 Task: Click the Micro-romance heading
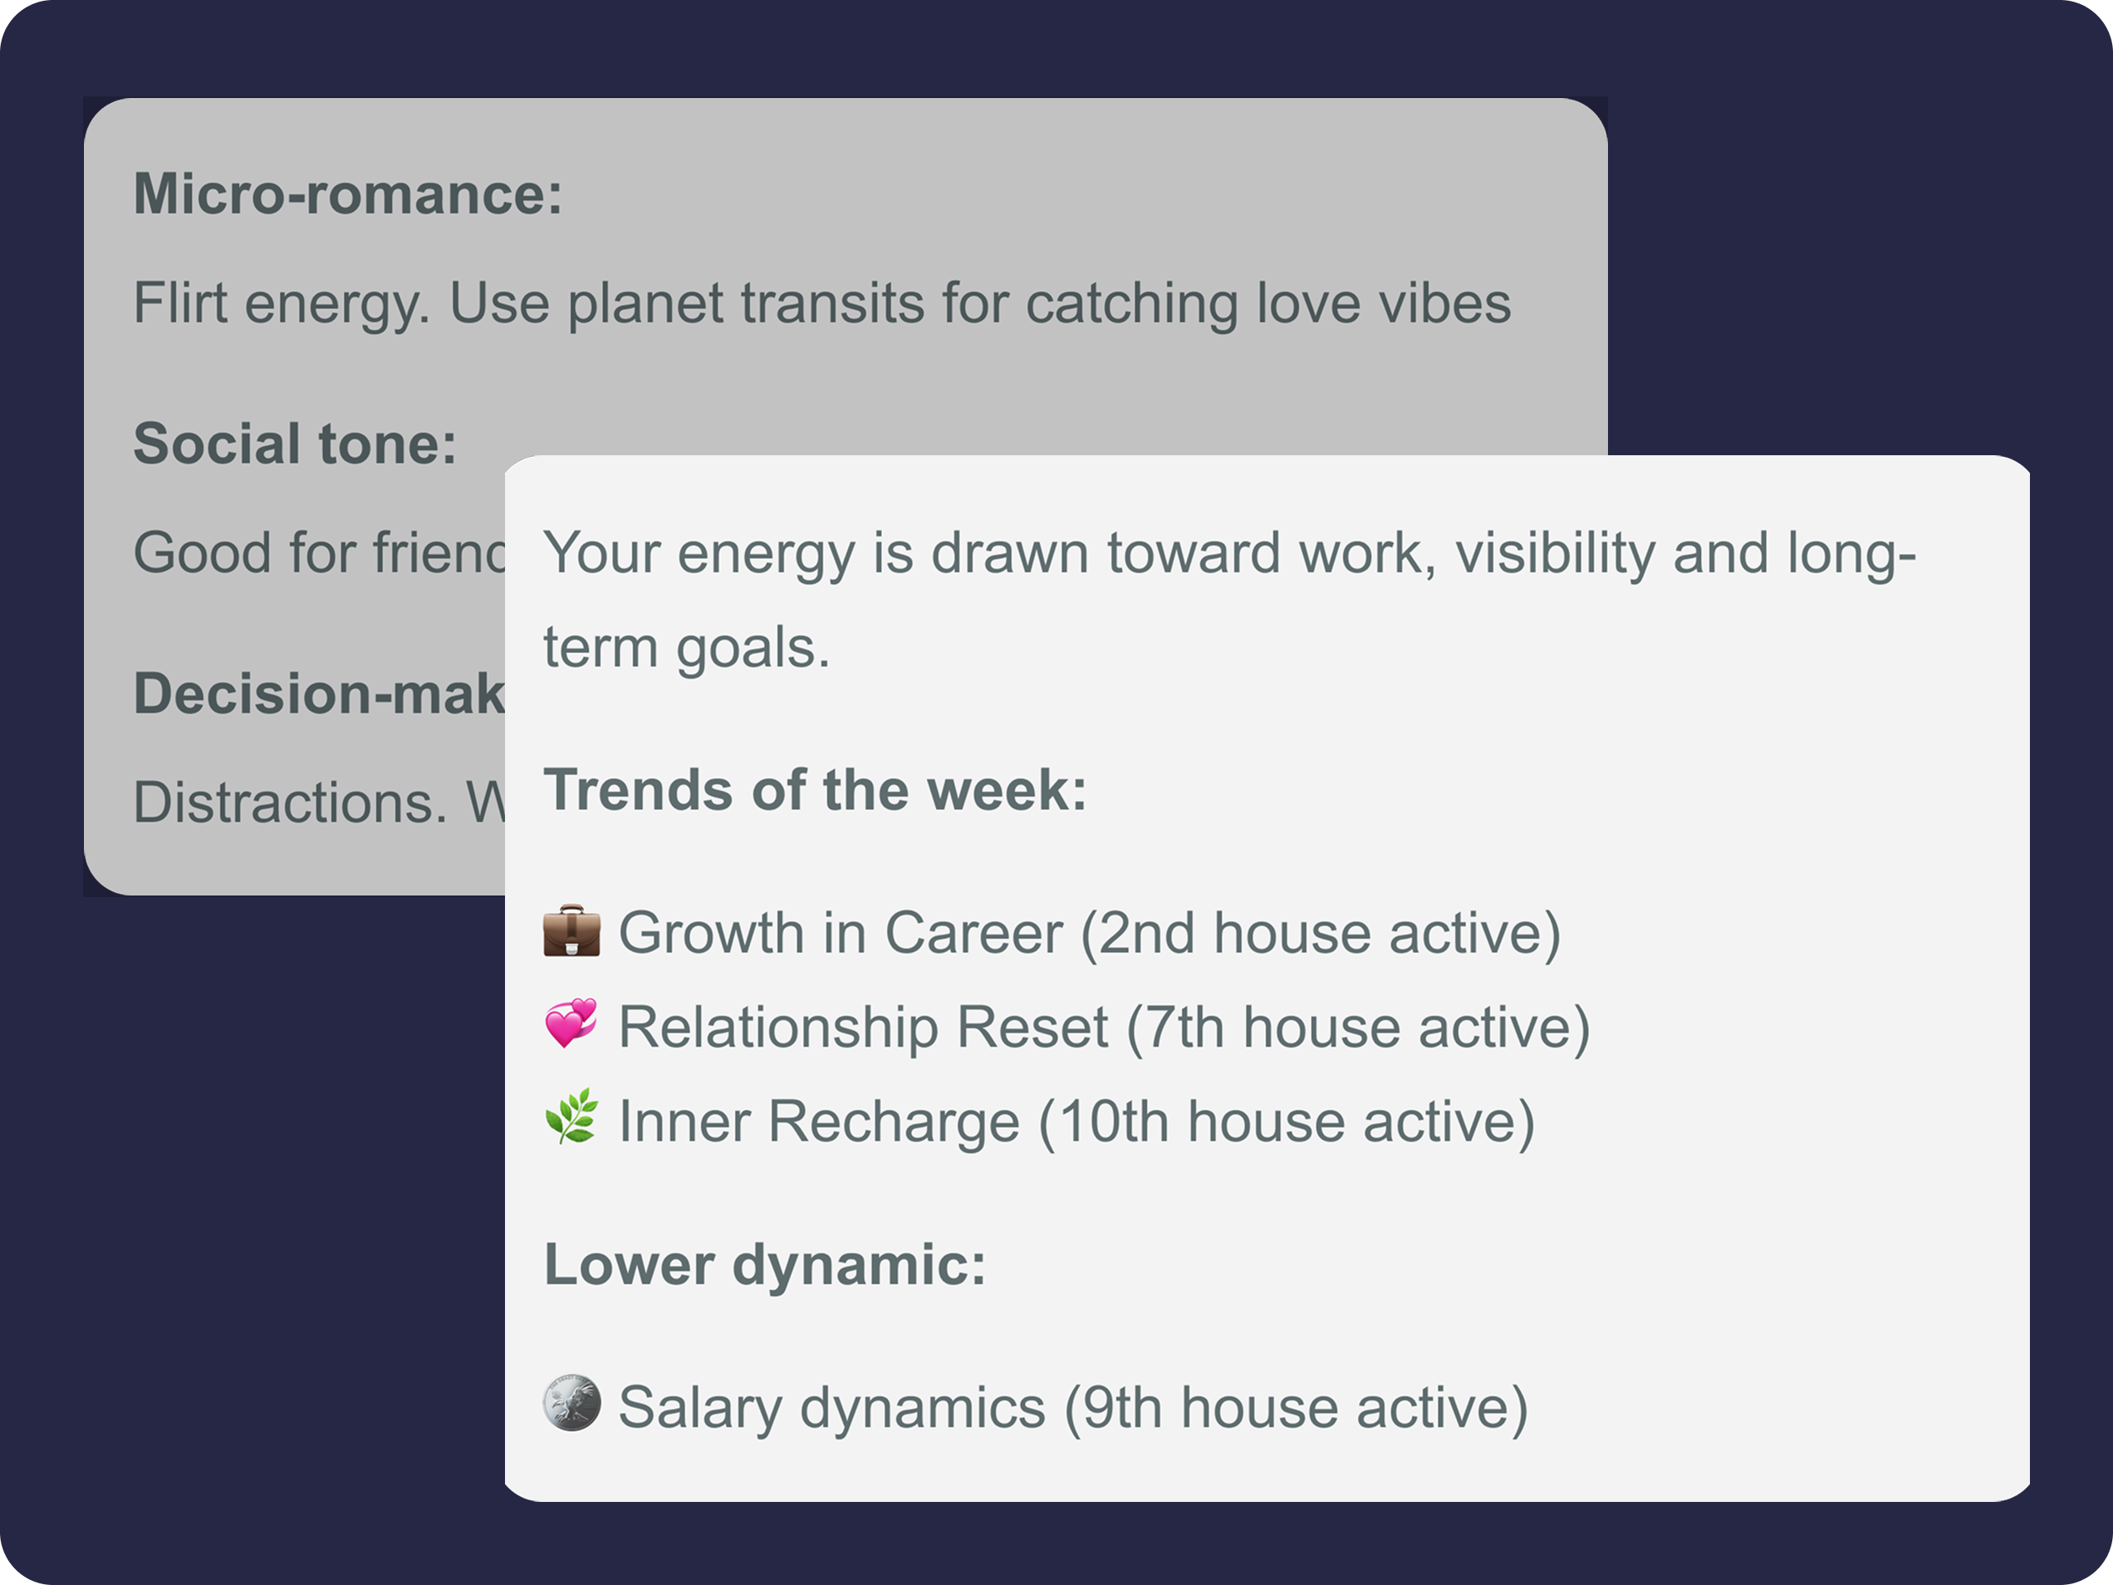[x=348, y=194]
